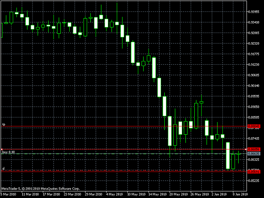
Task: Click the 0.92865 price scale label
Action: coord(254,33)
